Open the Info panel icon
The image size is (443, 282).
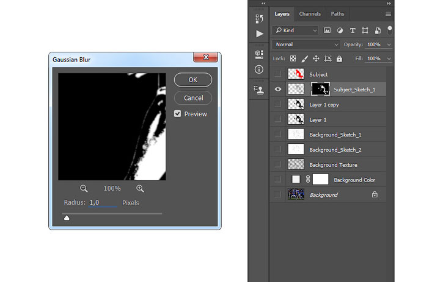click(x=259, y=69)
